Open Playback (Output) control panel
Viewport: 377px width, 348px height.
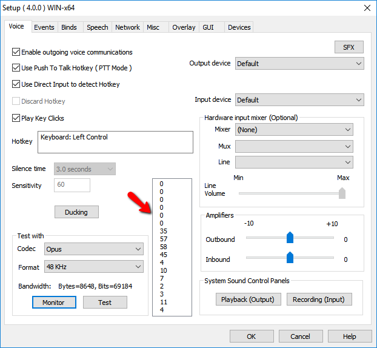[x=248, y=299]
